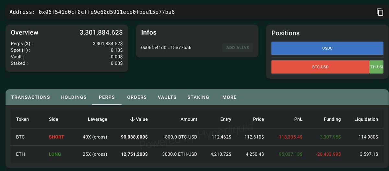Open the MORE tab menu
This screenshot has height=171, width=389.
[230, 97]
